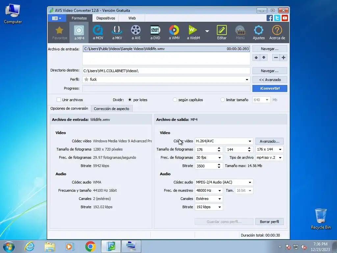
Task: Open the Acerca de help icon
Action: click(x=277, y=33)
